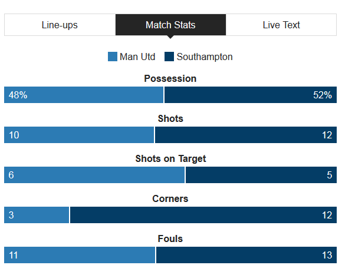This screenshot has width=355, height=275.
Task: Open the Line-ups tab
Action: click(x=60, y=25)
